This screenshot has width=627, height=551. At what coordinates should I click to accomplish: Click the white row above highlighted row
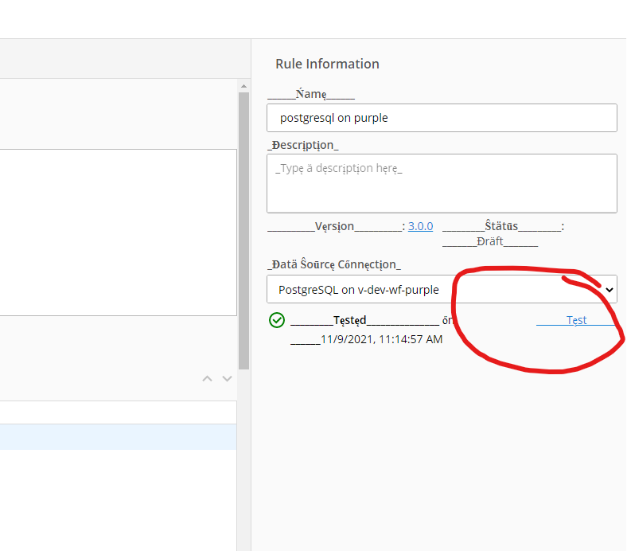(x=118, y=412)
